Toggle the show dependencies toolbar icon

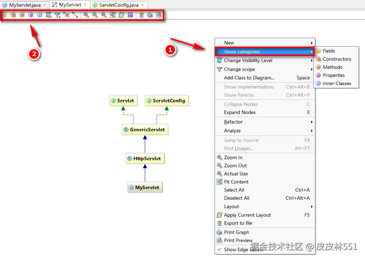click(x=66, y=15)
